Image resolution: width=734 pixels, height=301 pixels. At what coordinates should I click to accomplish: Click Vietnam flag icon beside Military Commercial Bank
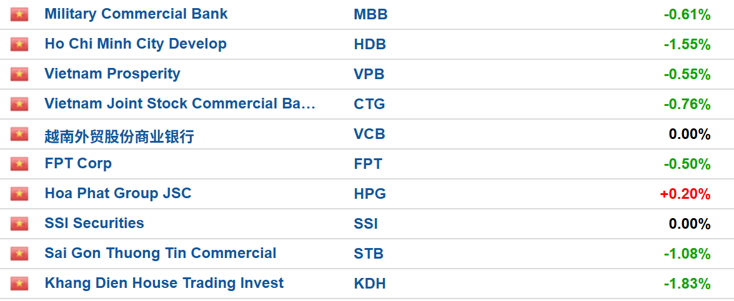pos(19,14)
